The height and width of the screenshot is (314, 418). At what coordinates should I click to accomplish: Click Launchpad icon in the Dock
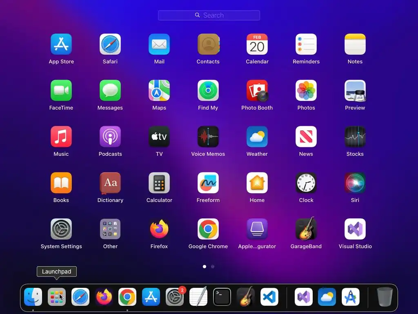56,297
